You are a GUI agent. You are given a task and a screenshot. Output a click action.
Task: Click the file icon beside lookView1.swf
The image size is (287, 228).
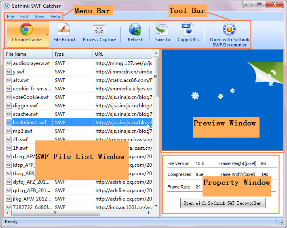pyautogui.click(x=9, y=122)
